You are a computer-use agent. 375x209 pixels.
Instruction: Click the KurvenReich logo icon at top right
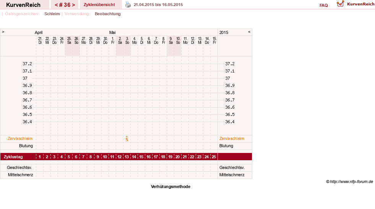coord(340,4)
